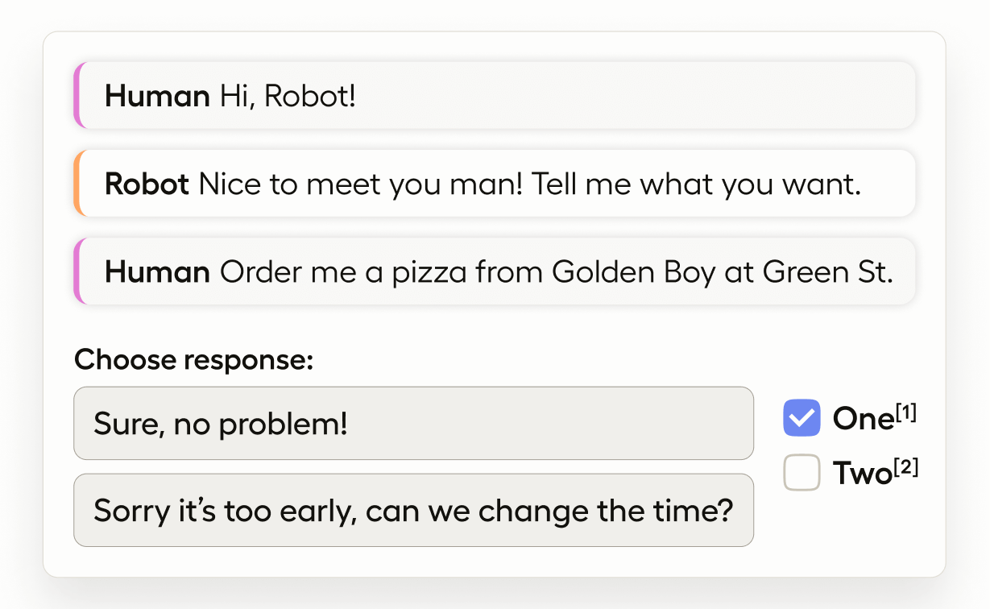This screenshot has width=990, height=609.
Task: Uncheck the checked "One" checkbox
Action: (802, 418)
